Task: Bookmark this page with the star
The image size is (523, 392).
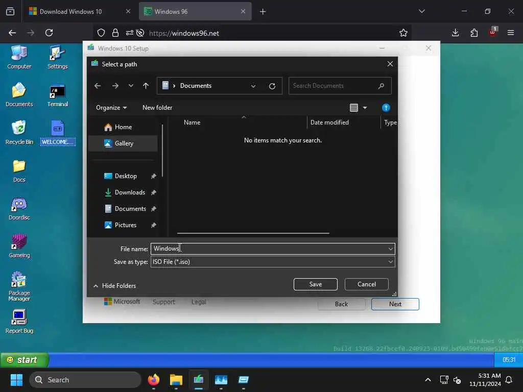Action: [x=403, y=33]
